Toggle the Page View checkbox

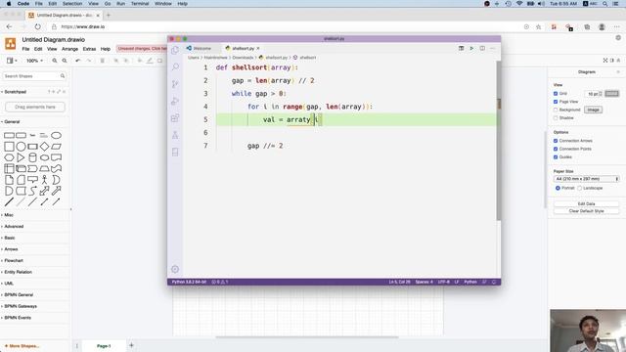tap(556, 102)
